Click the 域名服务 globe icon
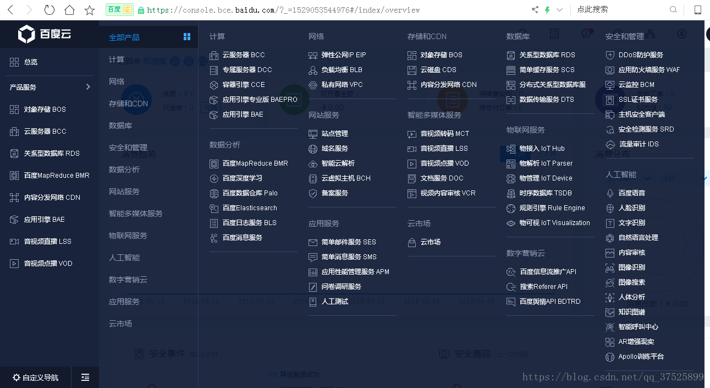The width and height of the screenshot is (710, 388). coord(313,149)
